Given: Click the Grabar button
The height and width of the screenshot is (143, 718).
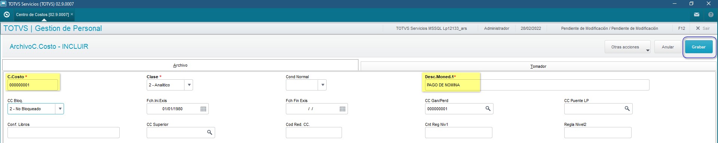Looking at the screenshot, I should pos(699,47).
